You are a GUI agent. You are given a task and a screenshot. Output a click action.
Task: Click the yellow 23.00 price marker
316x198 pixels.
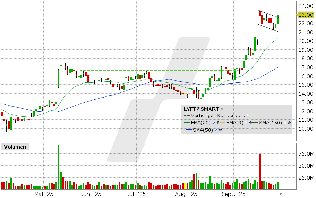tap(305, 15)
